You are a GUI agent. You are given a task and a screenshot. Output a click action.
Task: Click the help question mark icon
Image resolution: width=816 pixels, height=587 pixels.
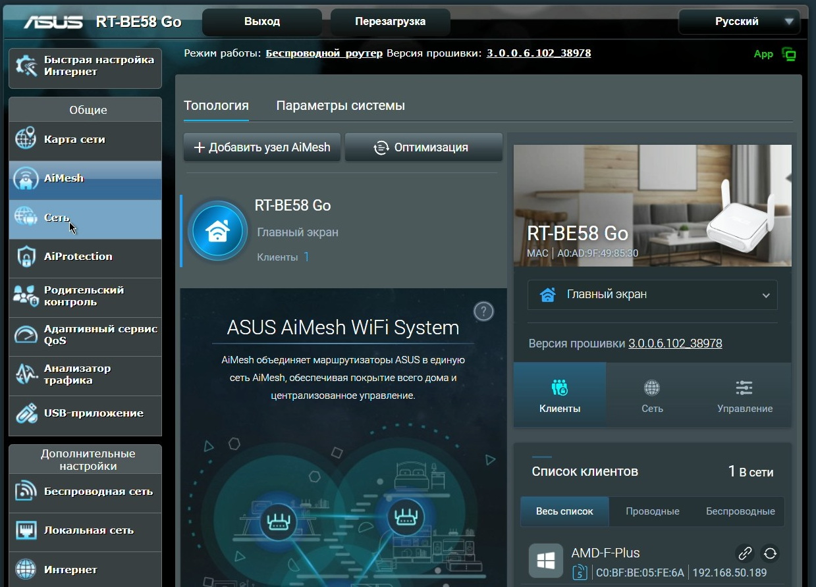(483, 311)
